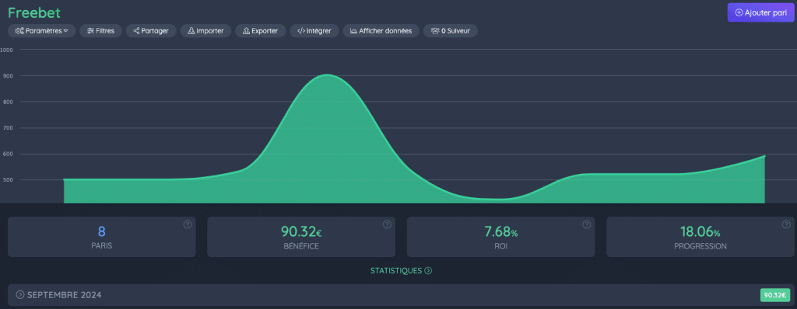Click the help icon on Bénéfice card
The height and width of the screenshot is (309, 797).
click(x=388, y=224)
